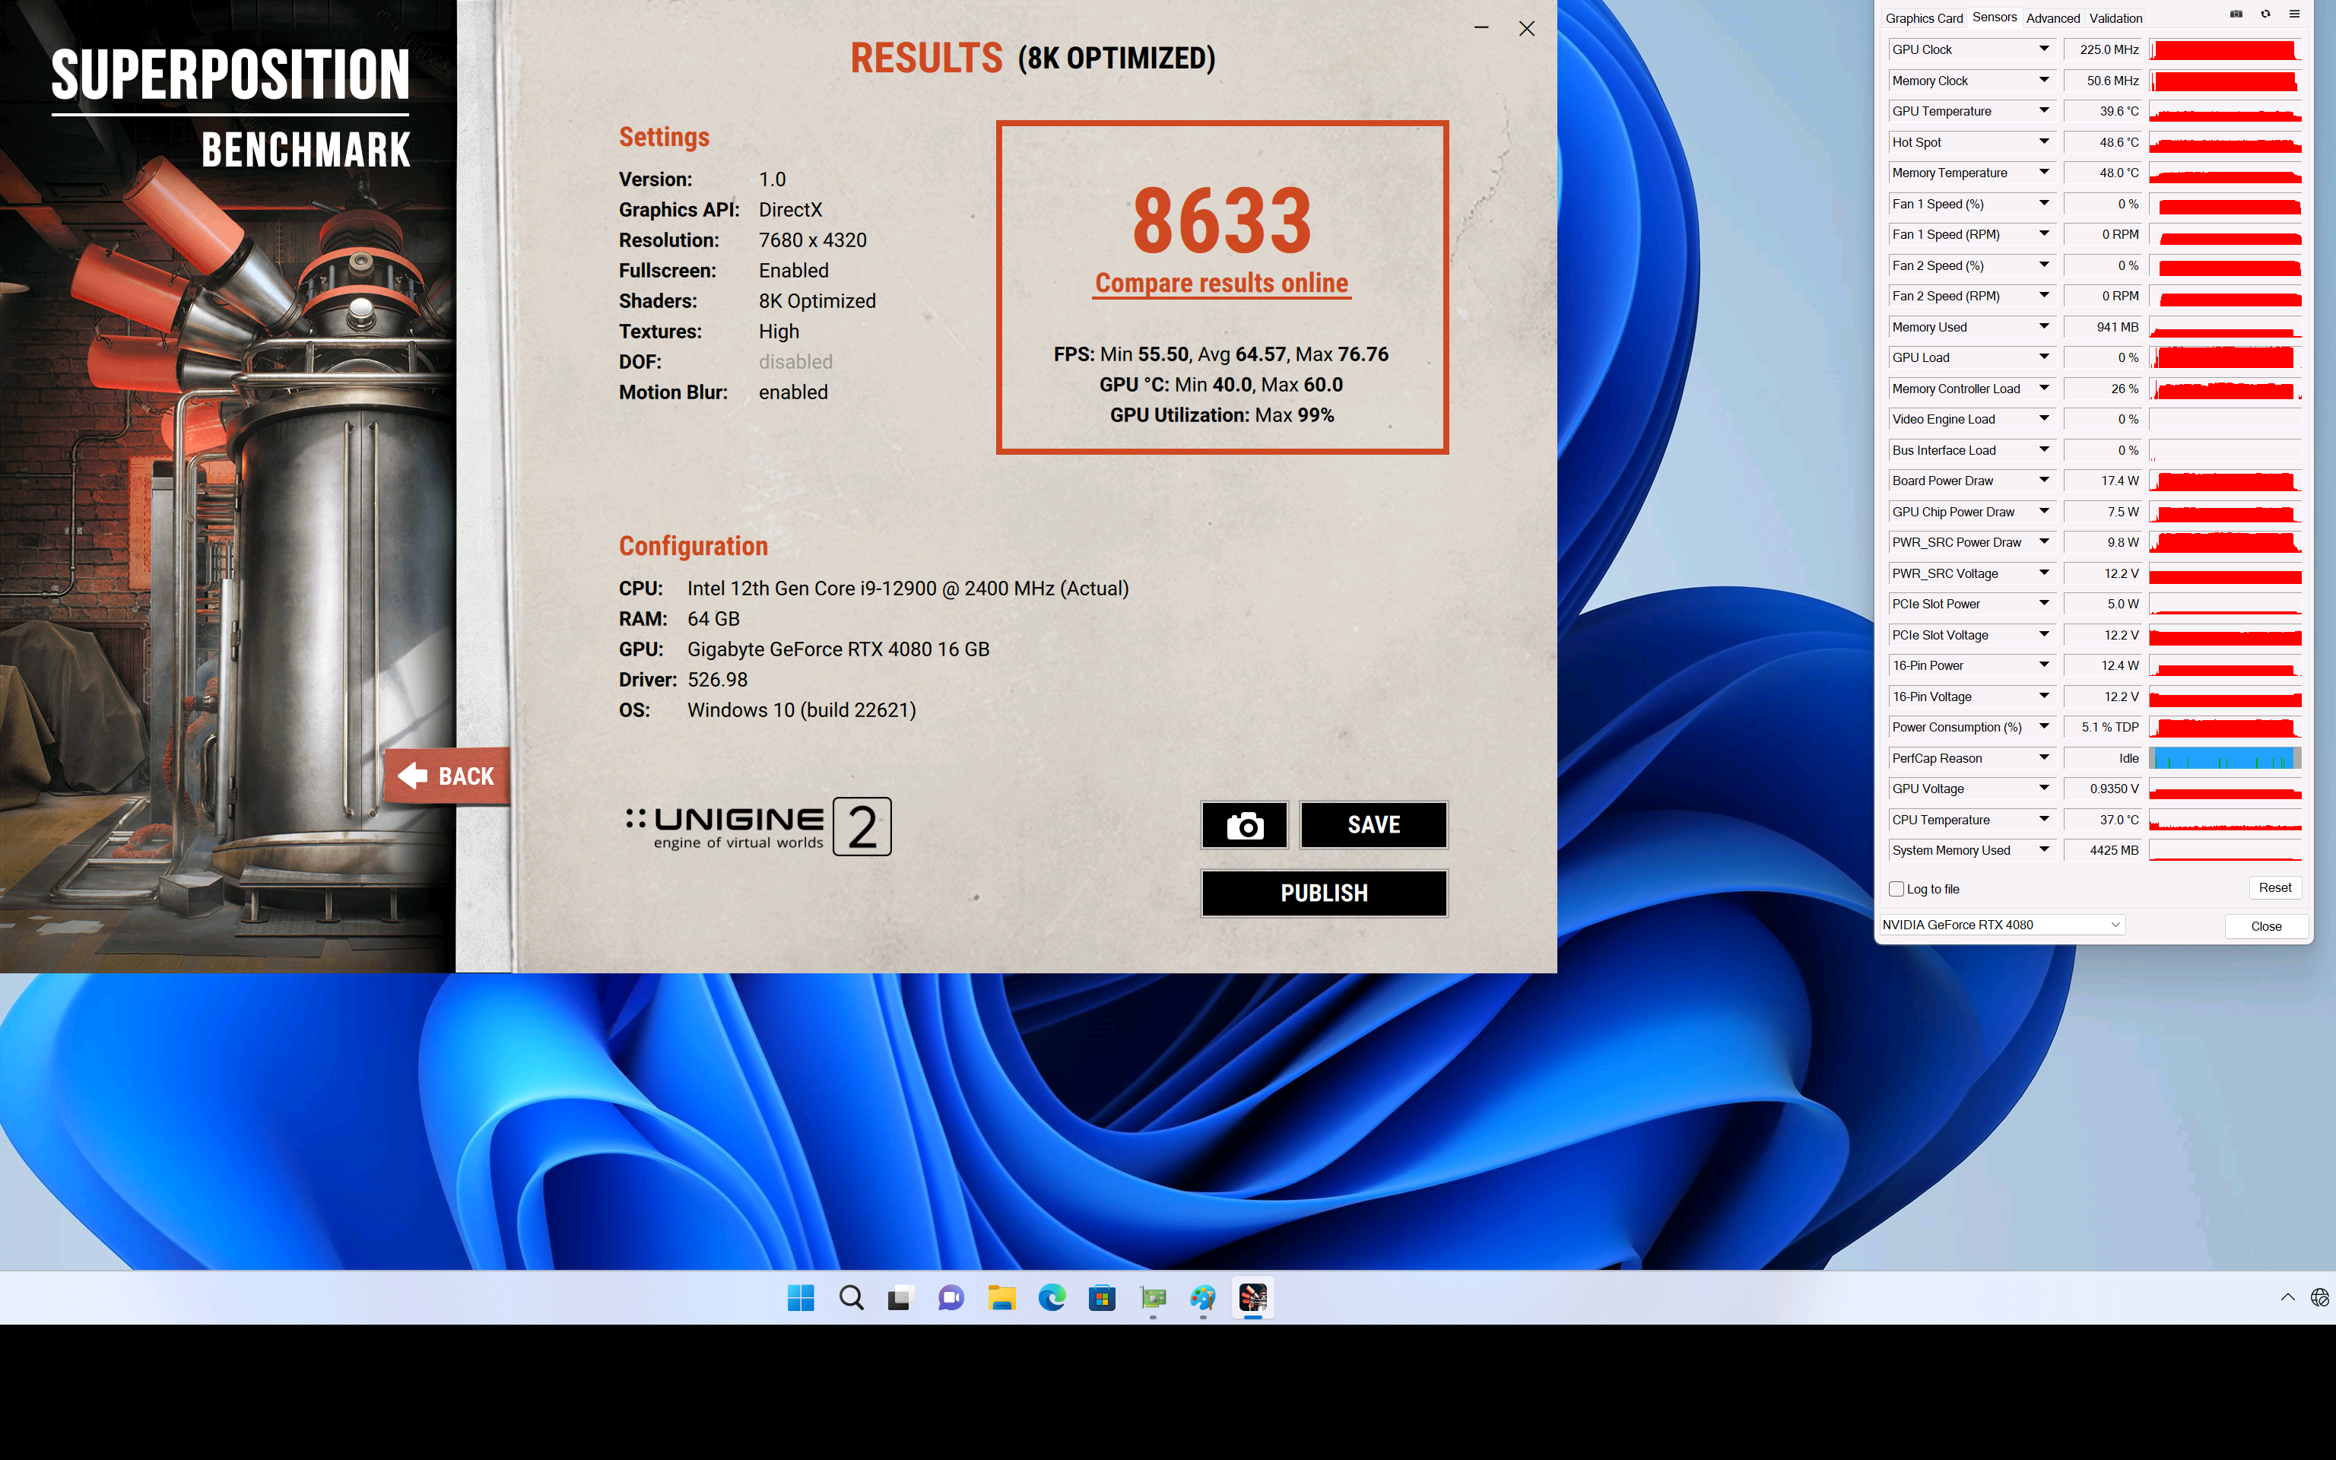The width and height of the screenshot is (2336, 1460).
Task: Expand the GPU Load sensor dropdown
Action: pyautogui.click(x=2043, y=357)
